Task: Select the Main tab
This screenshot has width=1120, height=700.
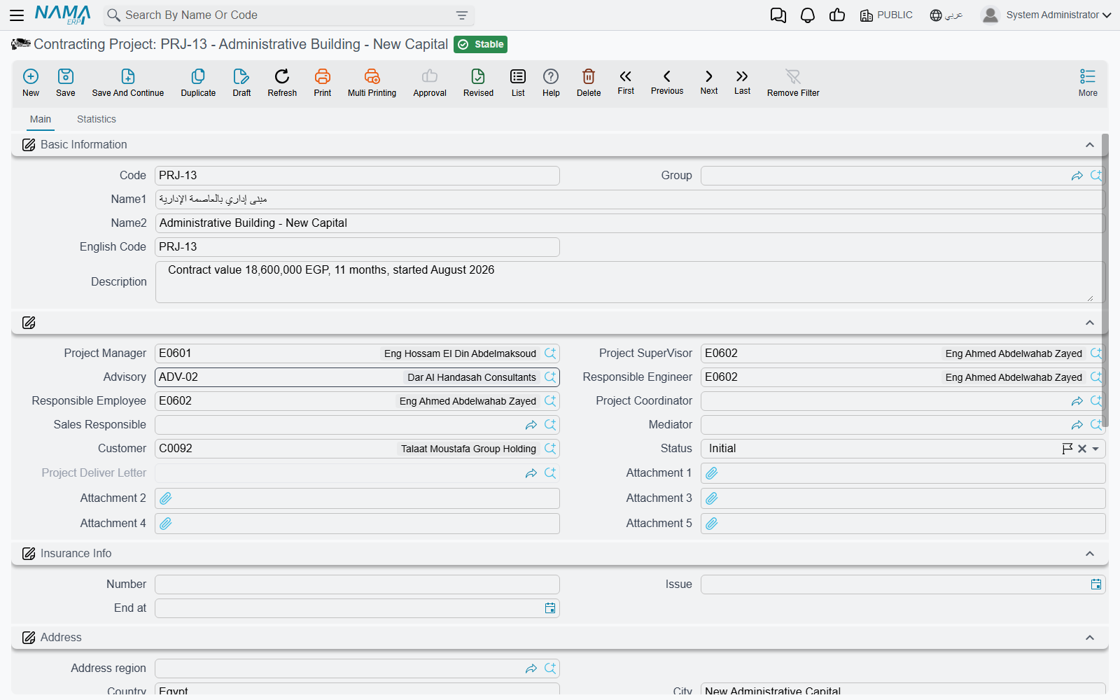Action: point(41,119)
